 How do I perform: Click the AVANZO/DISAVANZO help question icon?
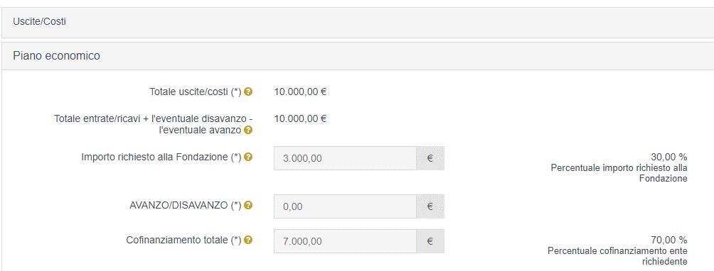point(248,205)
